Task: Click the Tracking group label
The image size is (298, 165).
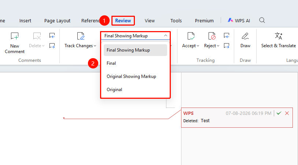Action: click(205, 60)
